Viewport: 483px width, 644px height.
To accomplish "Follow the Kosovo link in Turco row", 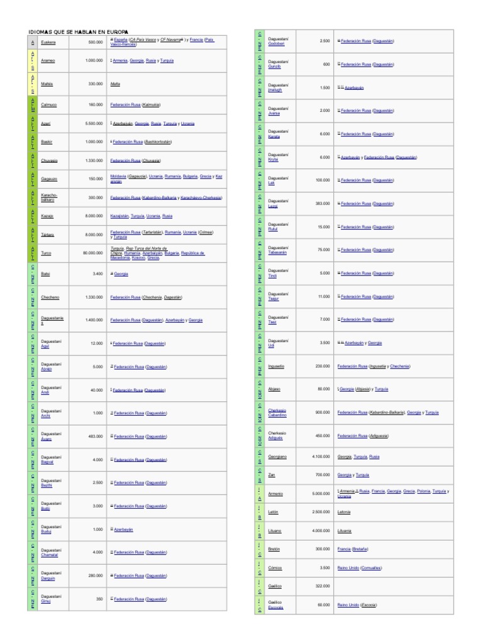I will pos(138,258).
